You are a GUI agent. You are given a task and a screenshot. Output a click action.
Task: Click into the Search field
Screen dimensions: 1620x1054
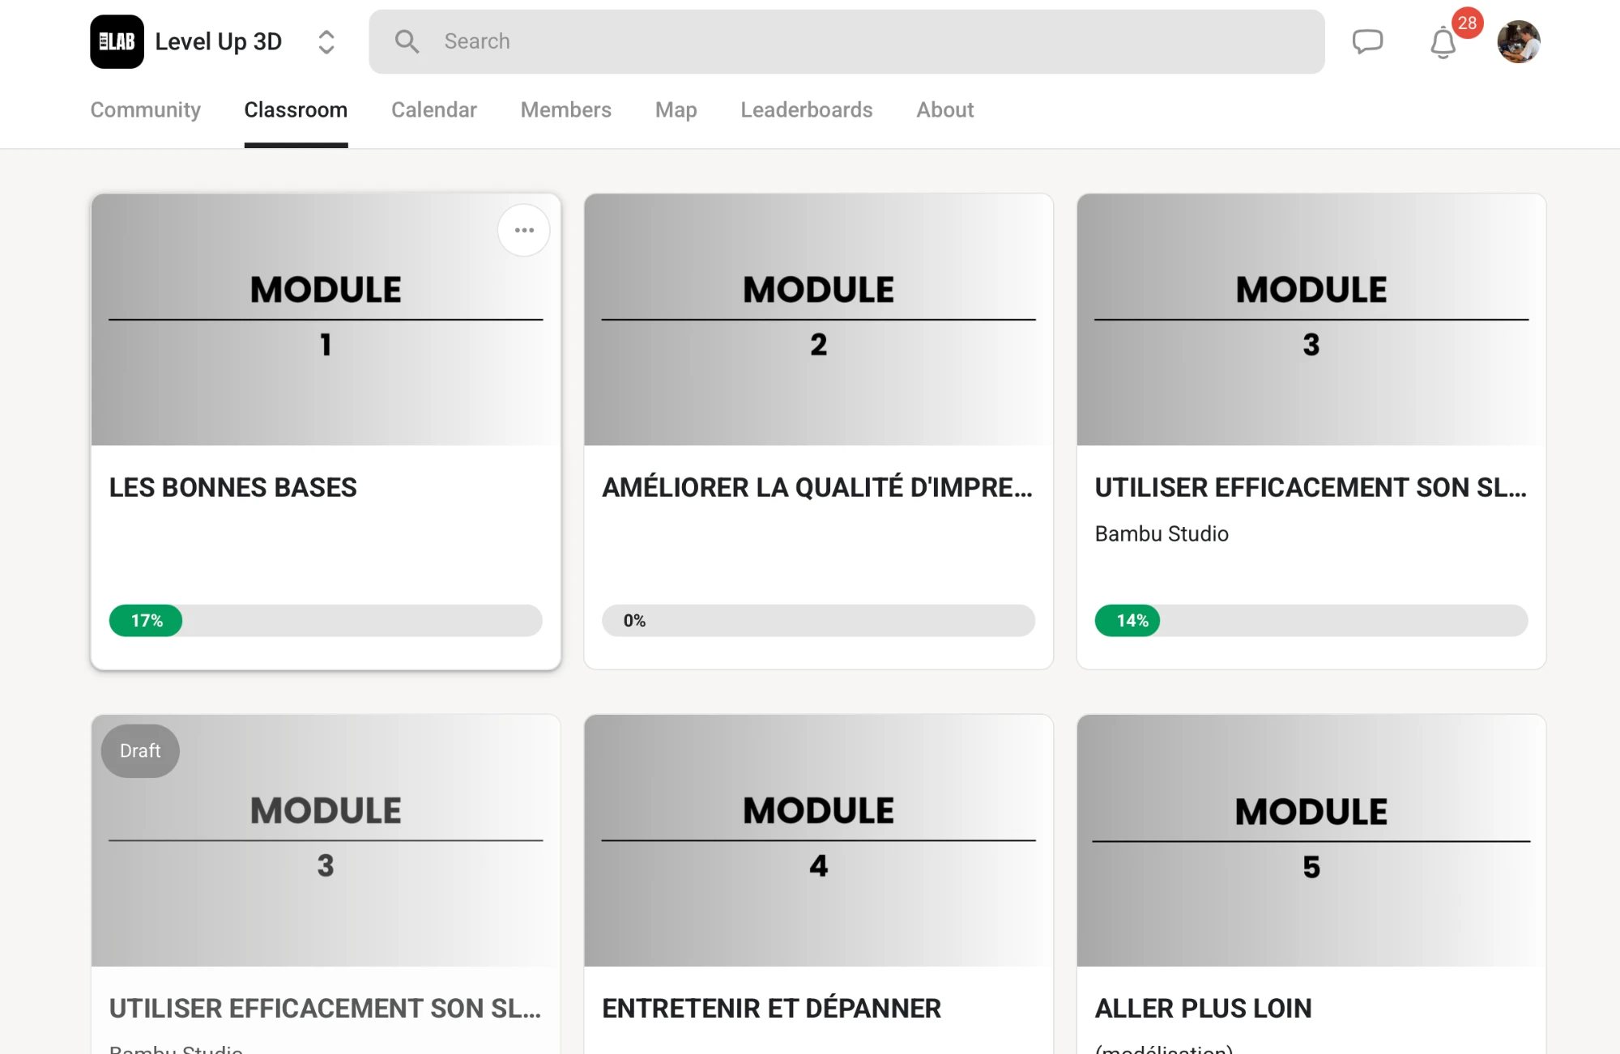(846, 41)
